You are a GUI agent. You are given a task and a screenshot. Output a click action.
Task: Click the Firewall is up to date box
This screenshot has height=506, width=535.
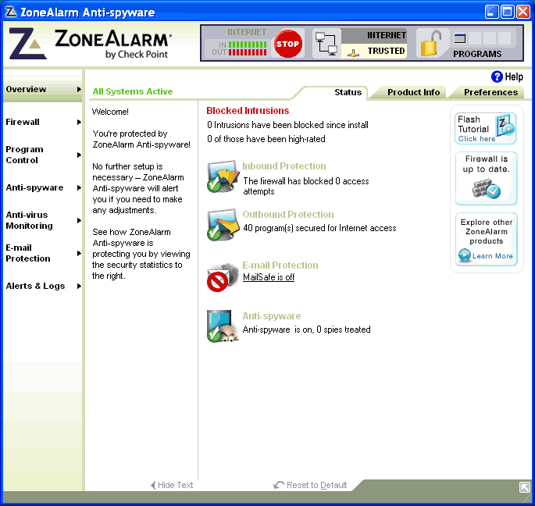coord(487,179)
